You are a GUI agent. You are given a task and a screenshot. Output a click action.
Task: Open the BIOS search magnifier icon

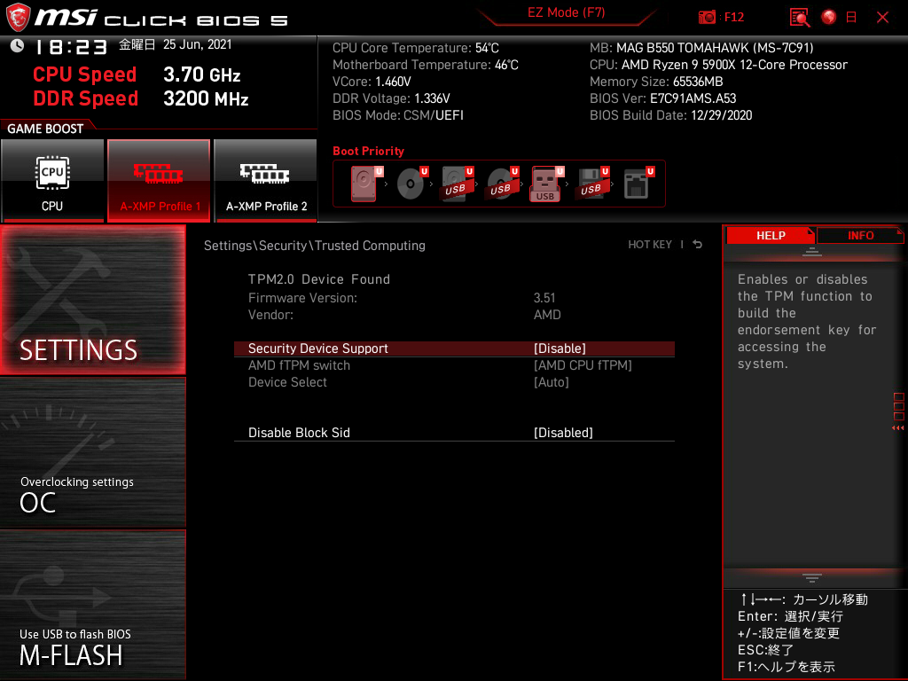click(799, 18)
